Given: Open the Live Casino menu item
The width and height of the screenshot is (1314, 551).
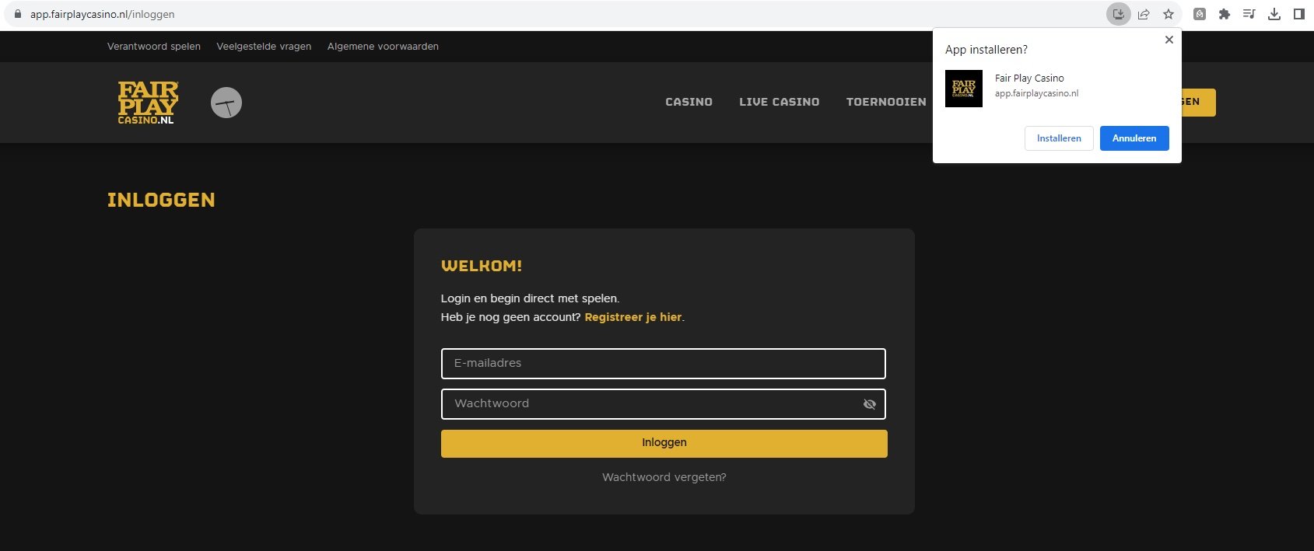Looking at the screenshot, I should (779, 102).
